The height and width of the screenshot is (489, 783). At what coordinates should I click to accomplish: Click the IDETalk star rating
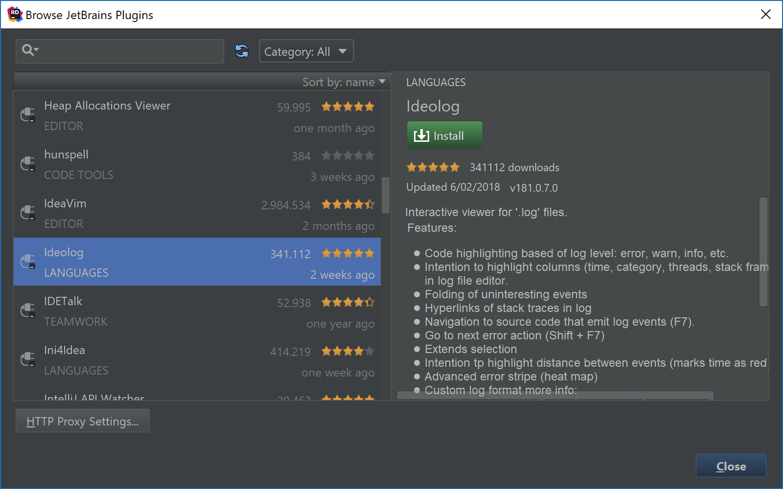[348, 302]
